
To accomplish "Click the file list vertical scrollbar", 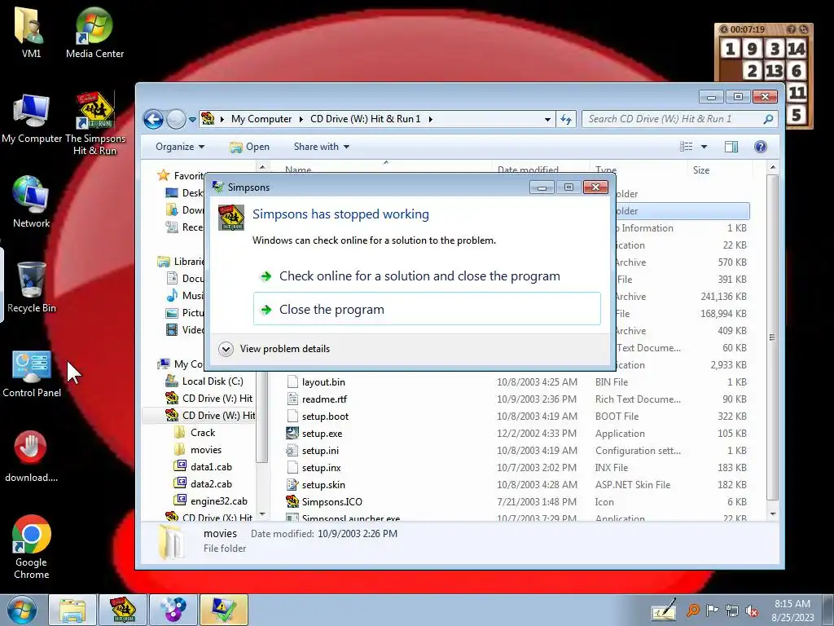I will 773,337.
